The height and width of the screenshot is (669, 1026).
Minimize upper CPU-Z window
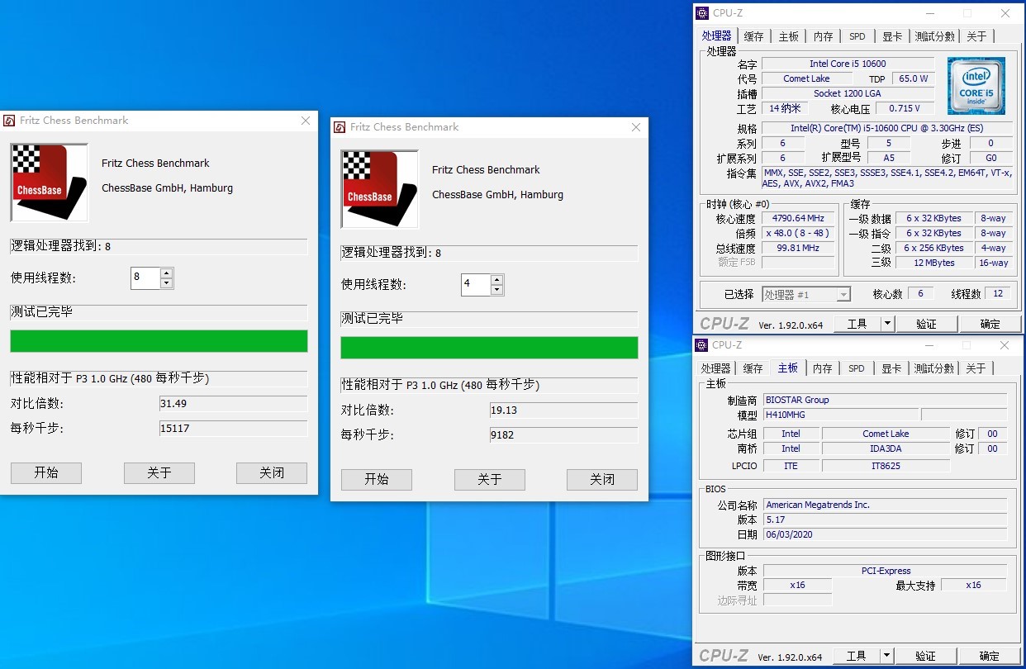pyautogui.click(x=929, y=13)
